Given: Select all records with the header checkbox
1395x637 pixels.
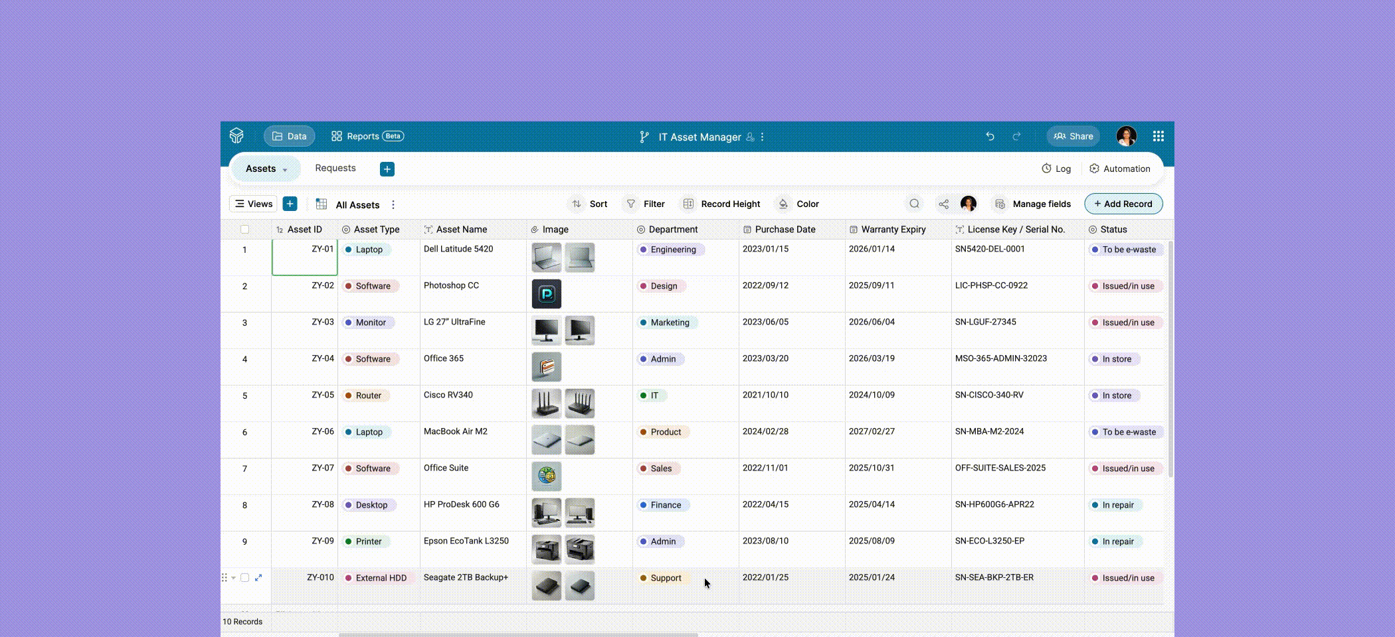Looking at the screenshot, I should (x=245, y=229).
